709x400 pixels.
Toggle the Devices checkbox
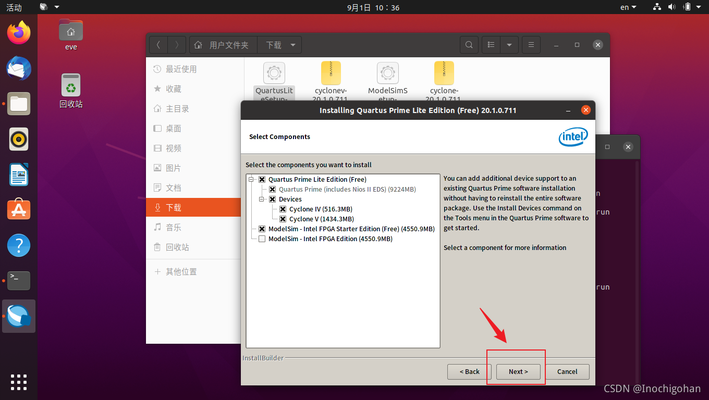point(272,199)
